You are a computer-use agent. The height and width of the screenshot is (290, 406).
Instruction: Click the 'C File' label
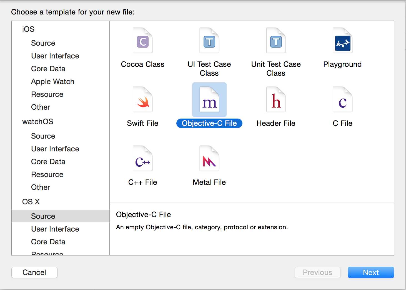(x=343, y=123)
